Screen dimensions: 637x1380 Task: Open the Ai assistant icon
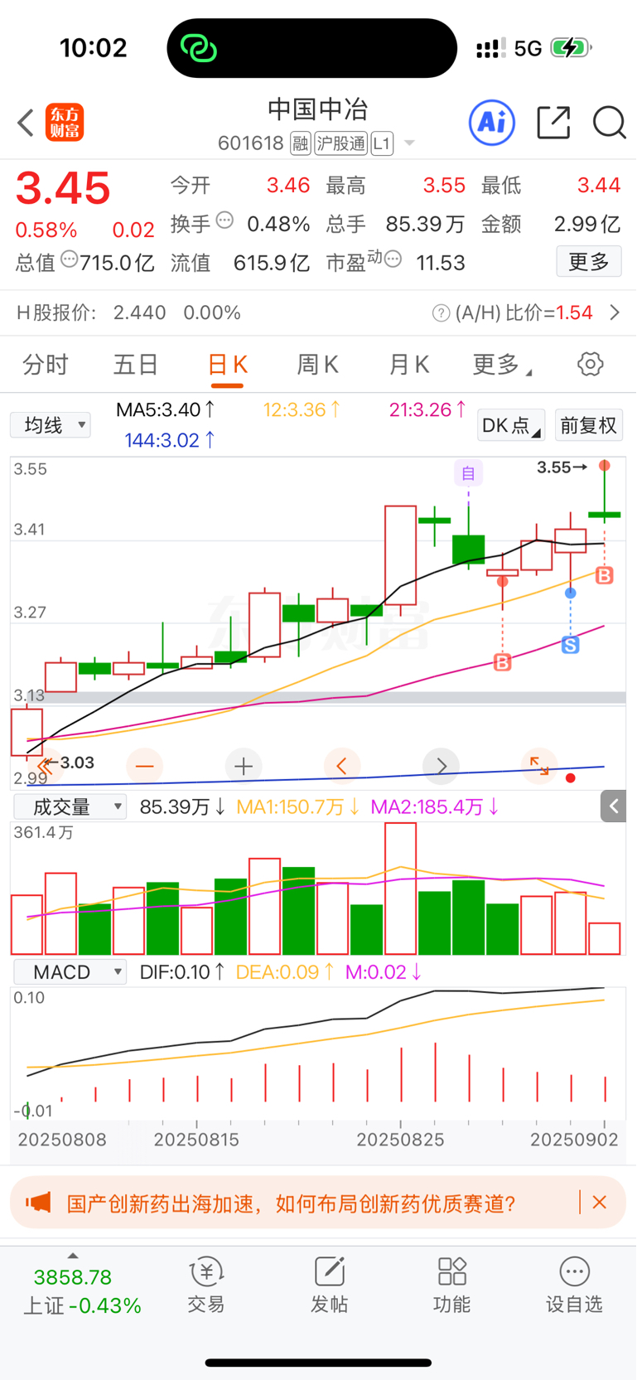(x=492, y=123)
